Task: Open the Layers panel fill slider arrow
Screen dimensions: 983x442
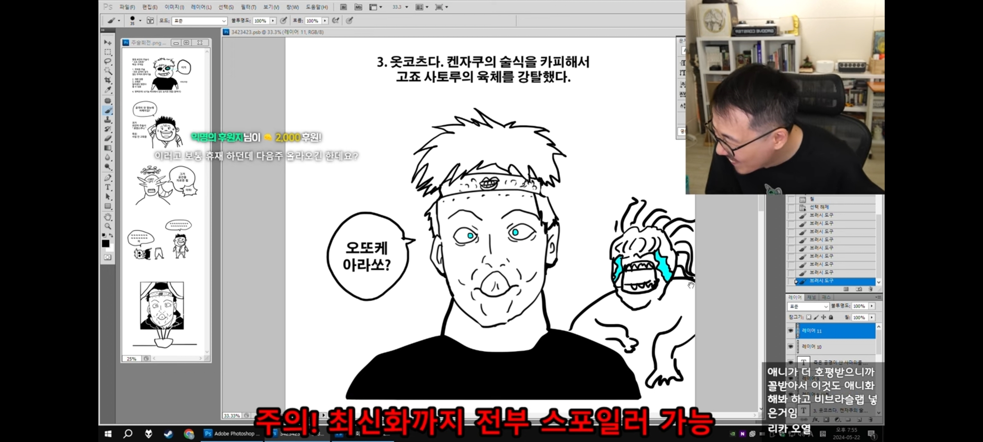Action: coord(872,317)
